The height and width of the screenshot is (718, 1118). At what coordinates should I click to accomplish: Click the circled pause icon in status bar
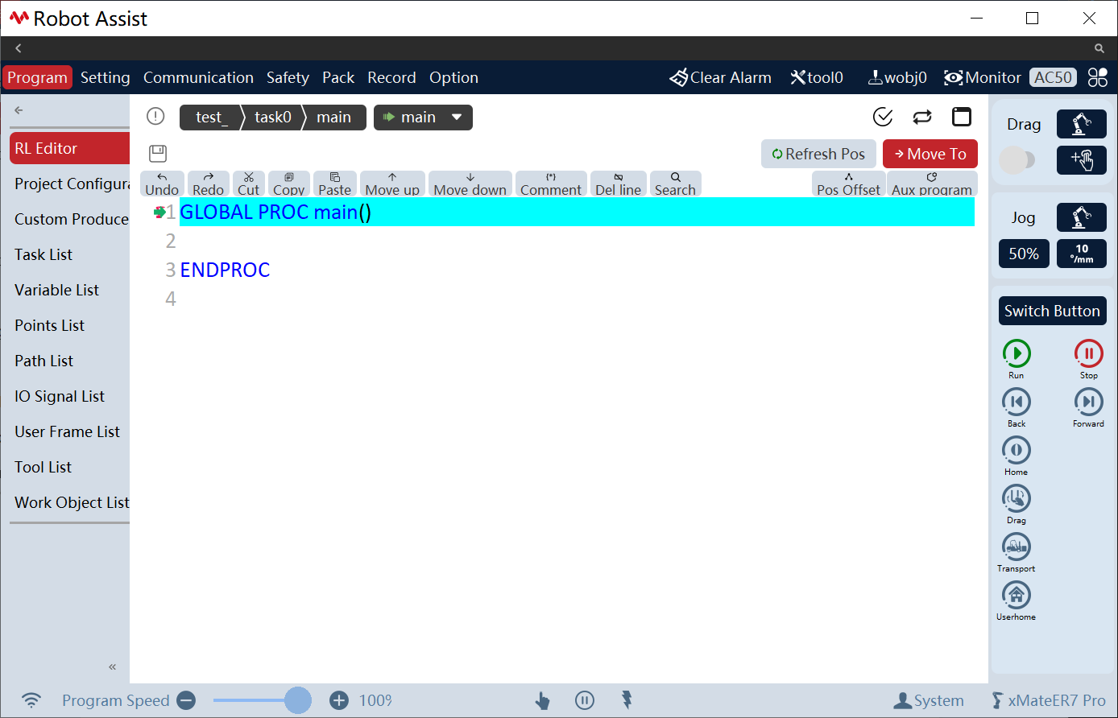[585, 700]
